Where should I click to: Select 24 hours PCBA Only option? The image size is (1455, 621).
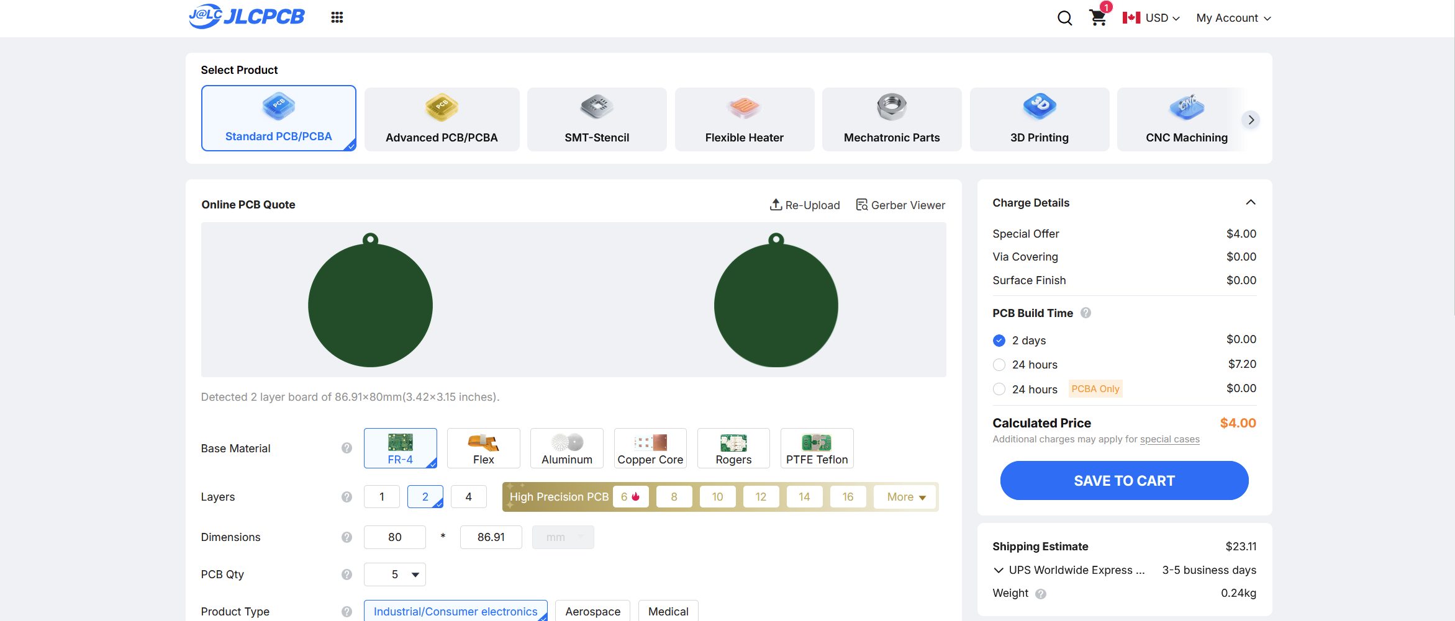coord(999,389)
